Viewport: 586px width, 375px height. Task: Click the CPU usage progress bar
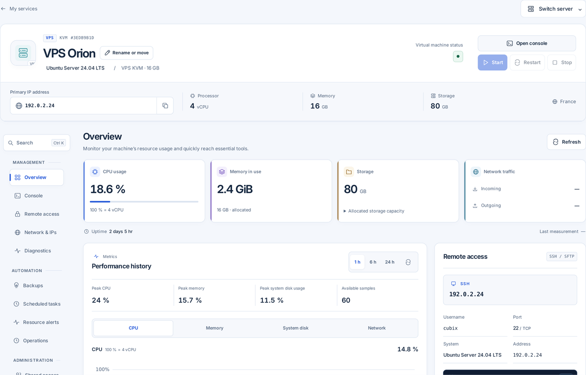[x=144, y=202]
